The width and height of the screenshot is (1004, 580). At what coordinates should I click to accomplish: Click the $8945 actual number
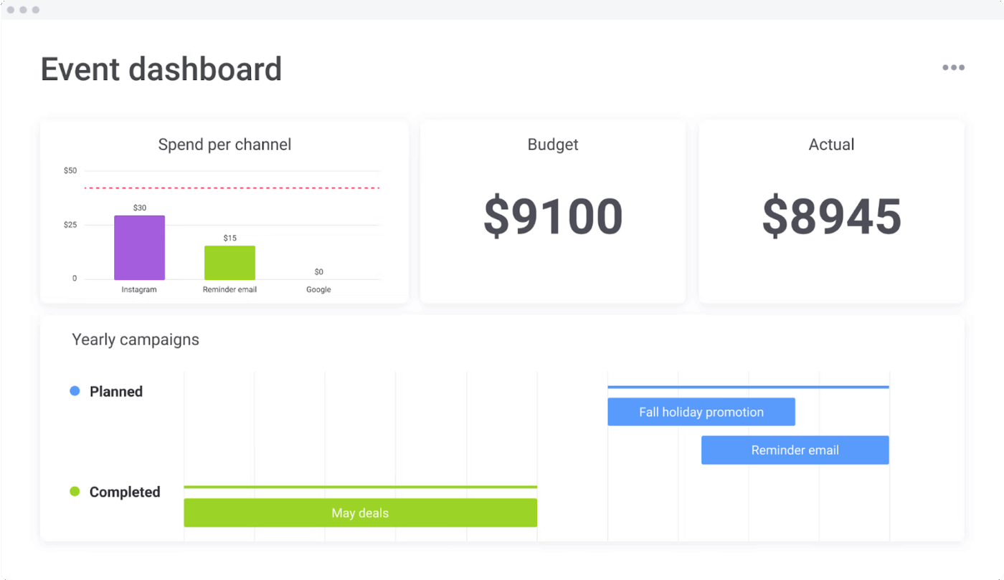pos(831,216)
